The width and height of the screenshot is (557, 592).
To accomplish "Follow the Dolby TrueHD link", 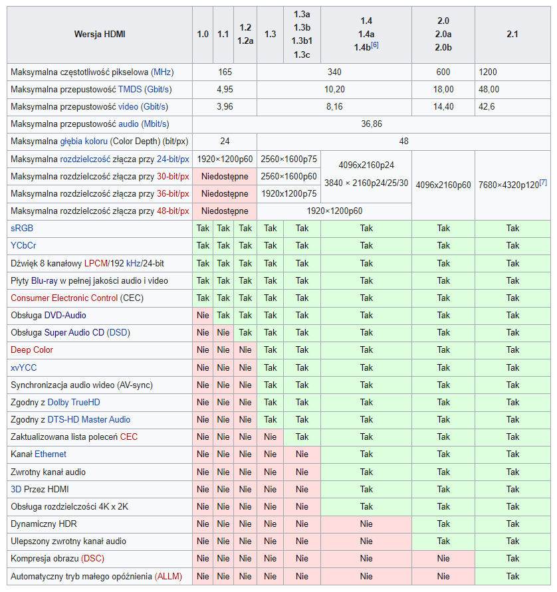I will click(x=74, y=403).
